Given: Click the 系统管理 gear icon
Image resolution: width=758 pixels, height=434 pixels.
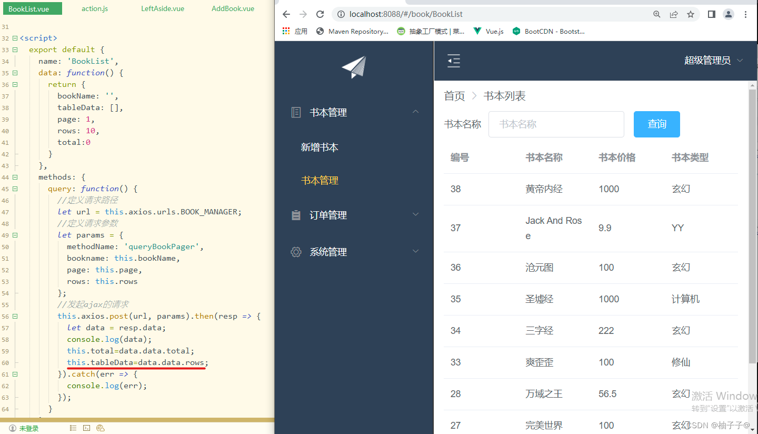Looking at the screenshot, I should [296, 252].
